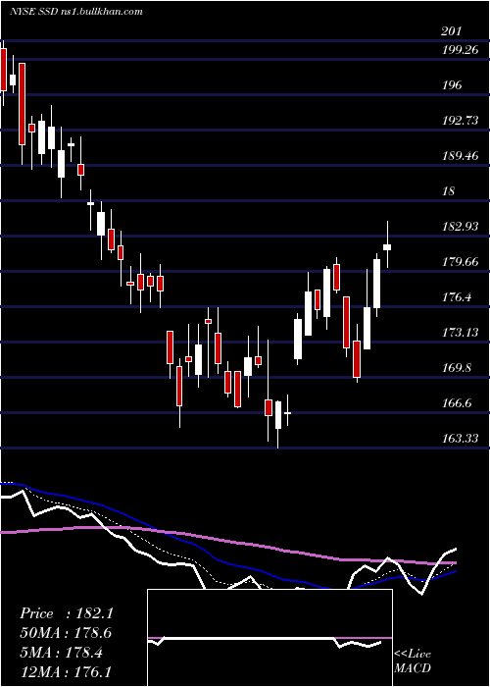Image resolution: width=490 pixels, height=687 pixels.
Task: Click the 50MA : 178.6 readout
Action: [66, 633]
